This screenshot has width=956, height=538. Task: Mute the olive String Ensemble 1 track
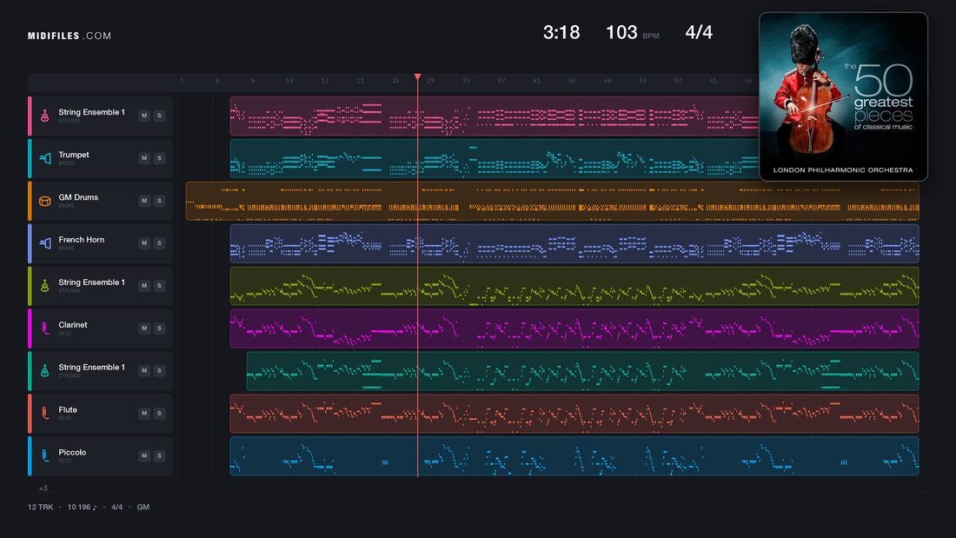[x=144, y=285]
